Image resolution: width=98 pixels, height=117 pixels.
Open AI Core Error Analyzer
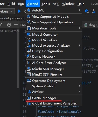tap(54, 63)
